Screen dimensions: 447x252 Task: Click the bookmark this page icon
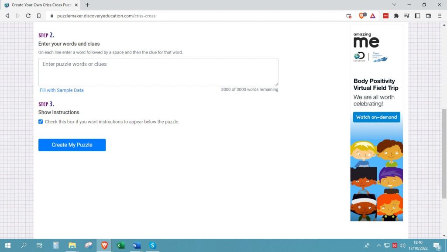tap(39, 16)
